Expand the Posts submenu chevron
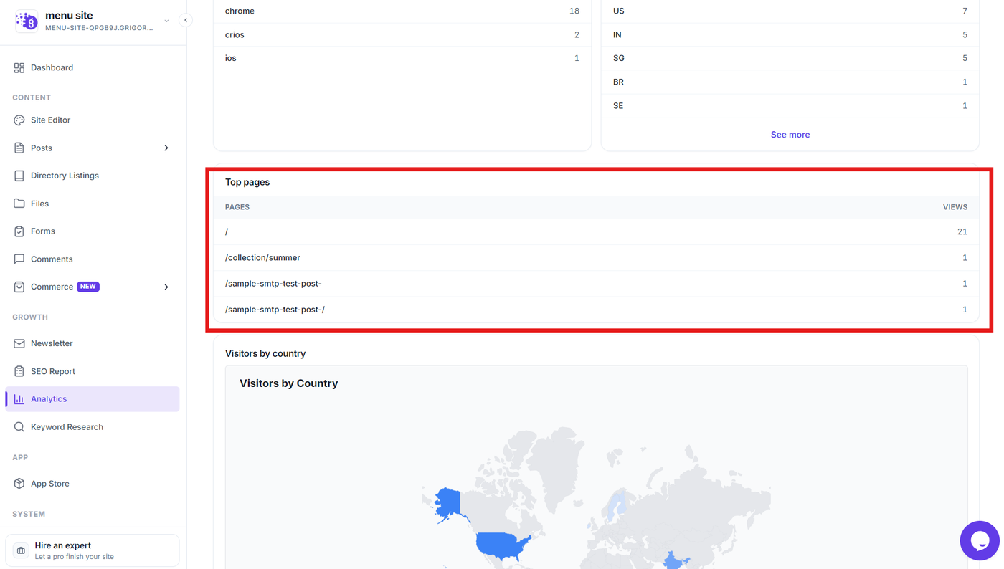The image size is (1004, 569). [x=166, y=148]
